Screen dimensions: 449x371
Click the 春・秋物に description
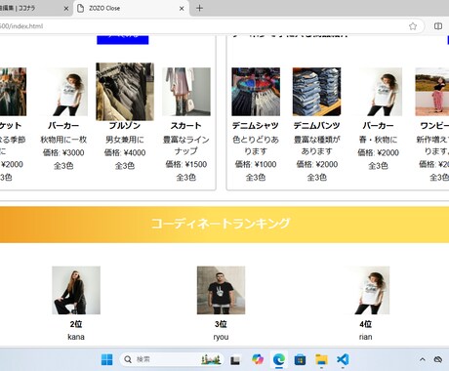pos(378,140)
